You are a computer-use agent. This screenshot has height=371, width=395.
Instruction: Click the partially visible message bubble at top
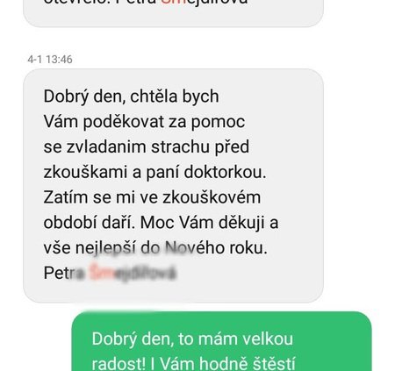(173, 13)
